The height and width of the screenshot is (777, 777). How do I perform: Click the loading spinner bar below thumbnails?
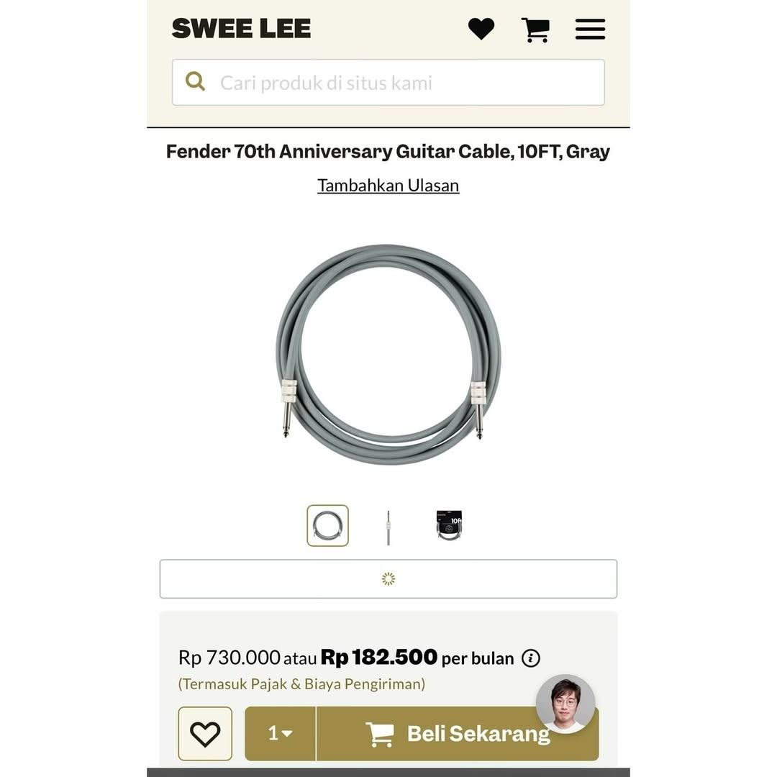[388, 578]
